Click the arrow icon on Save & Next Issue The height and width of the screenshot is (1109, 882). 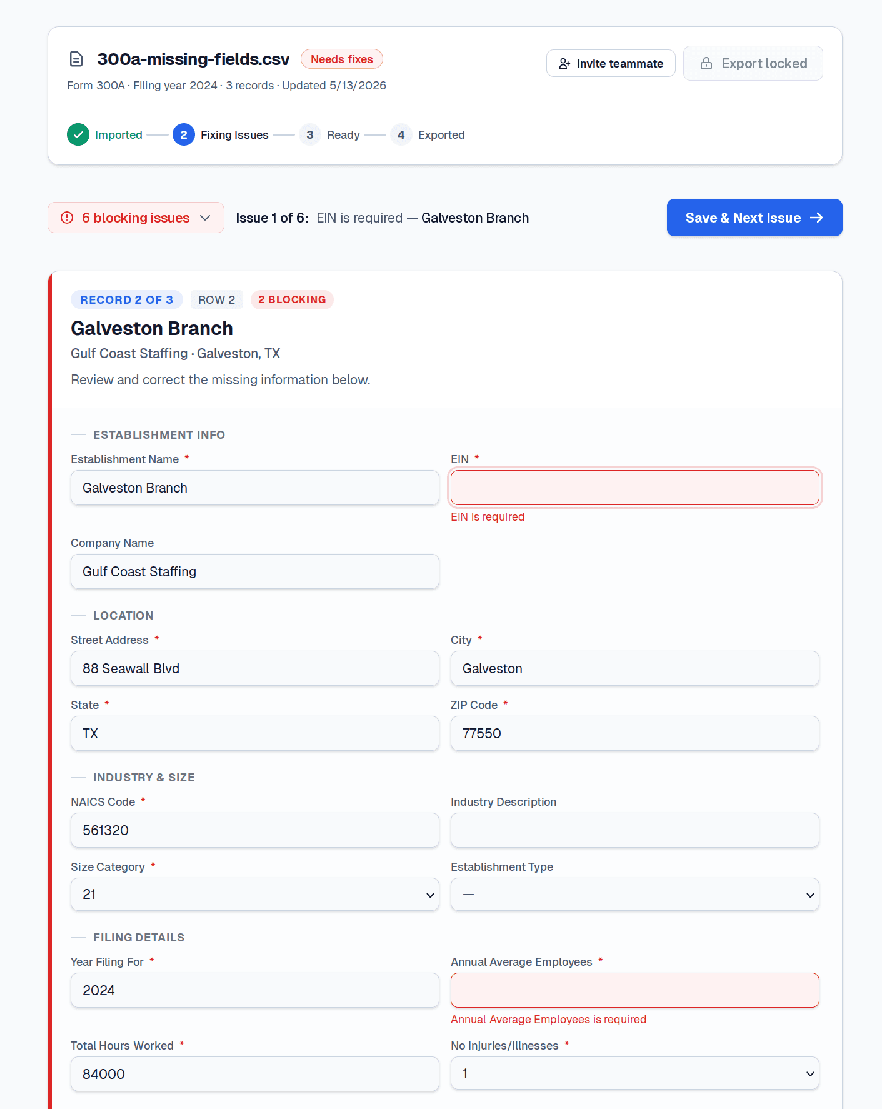[816, 218]
